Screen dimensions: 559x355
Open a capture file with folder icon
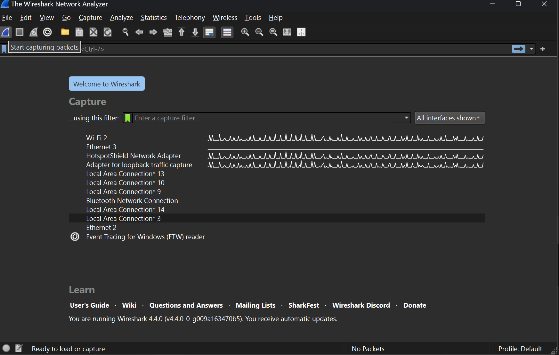[x=65, y=32]
